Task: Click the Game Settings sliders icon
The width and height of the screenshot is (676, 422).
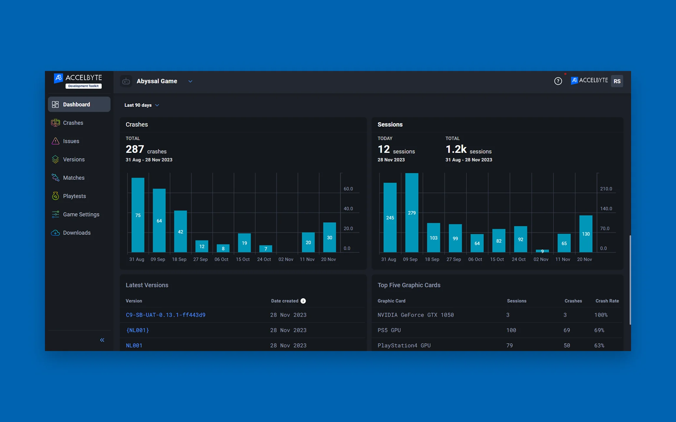Action: click(x=55, y=214)
